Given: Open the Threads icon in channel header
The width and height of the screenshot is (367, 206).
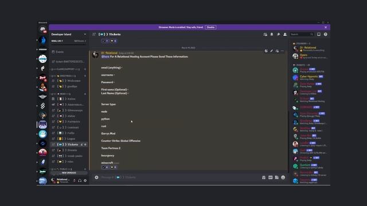Looking at the screenshot, I should [265, 34].
